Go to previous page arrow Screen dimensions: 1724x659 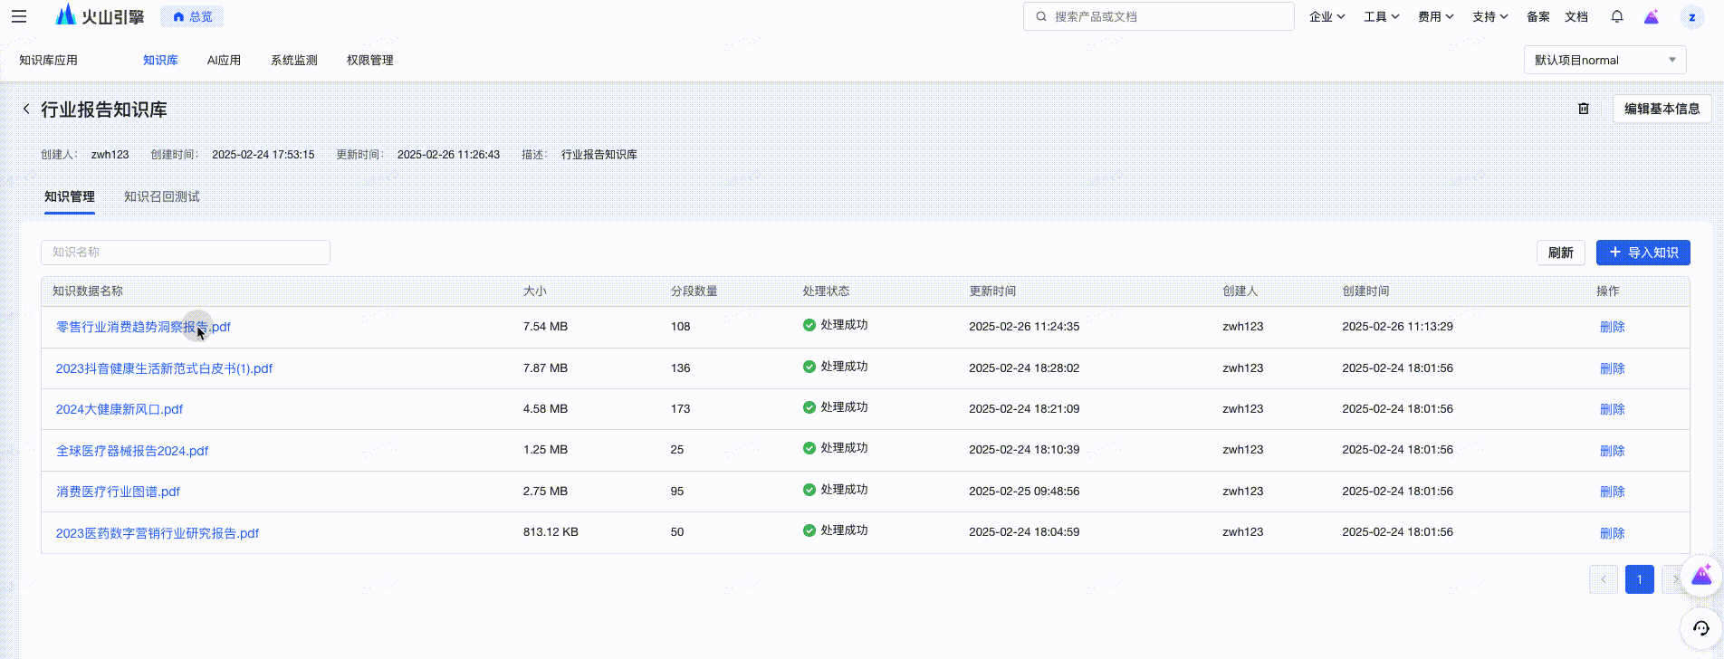[1604, 579]
